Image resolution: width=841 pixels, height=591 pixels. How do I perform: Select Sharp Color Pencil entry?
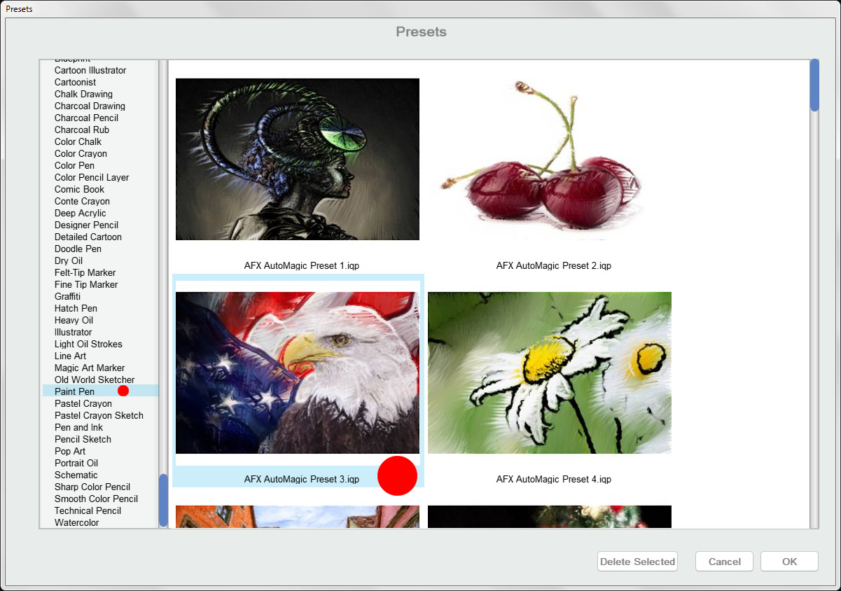click(92, 487)
